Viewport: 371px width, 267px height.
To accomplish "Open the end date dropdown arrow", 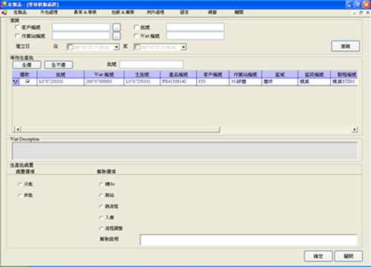I will coord(183,47).
